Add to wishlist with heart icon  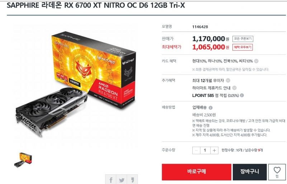pos(277,172)
